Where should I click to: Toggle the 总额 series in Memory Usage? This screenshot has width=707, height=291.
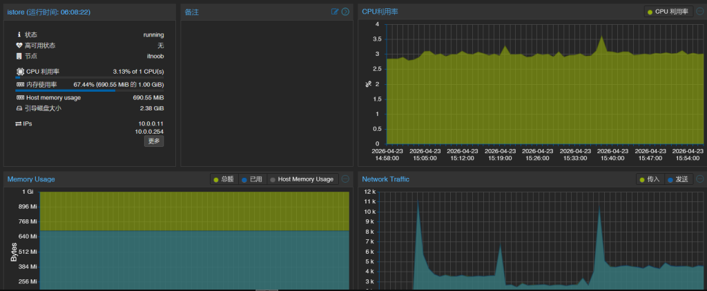[224, 179]
